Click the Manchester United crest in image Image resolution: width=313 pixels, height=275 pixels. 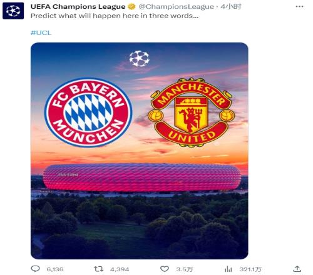click(x=192, y=112)
